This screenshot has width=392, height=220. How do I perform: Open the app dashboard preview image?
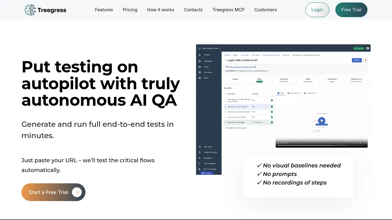[x=283, y=109]
